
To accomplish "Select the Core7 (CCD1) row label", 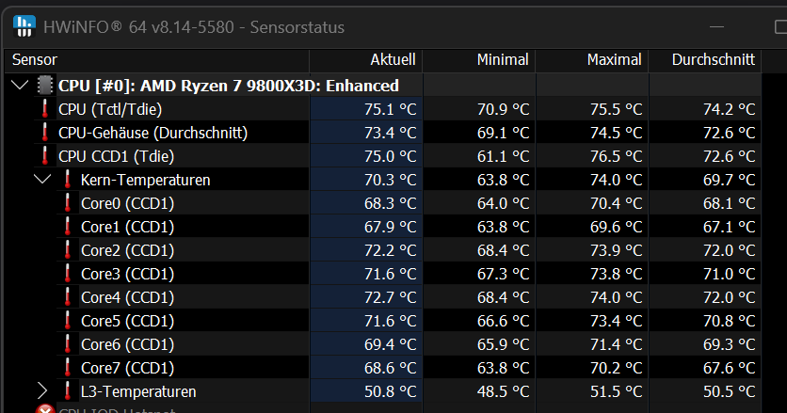I will click(x=127, y=369).
